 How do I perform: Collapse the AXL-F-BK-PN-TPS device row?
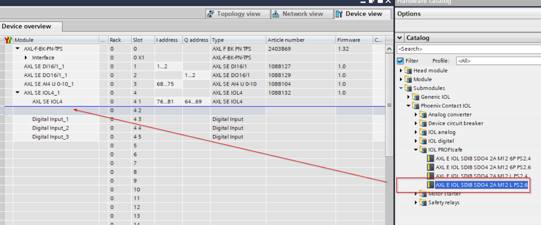pyautogui.click(x=18, y=49)
